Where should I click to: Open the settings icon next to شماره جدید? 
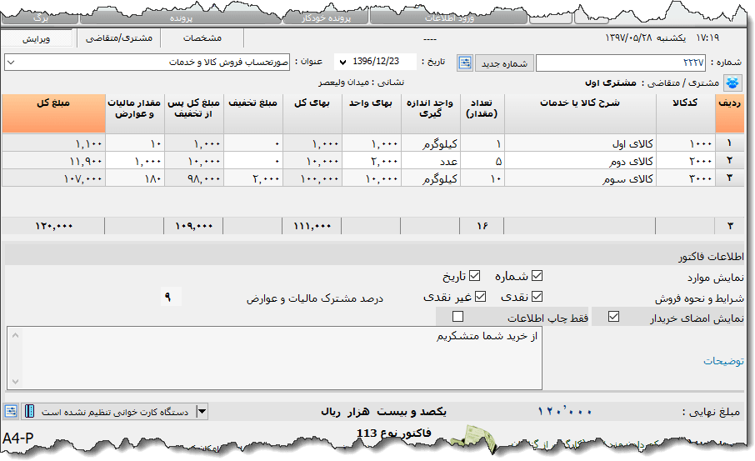[x=465, y=63]
